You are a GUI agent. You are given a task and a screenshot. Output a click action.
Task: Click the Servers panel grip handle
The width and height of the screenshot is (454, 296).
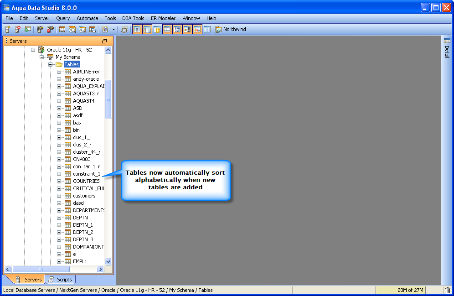coord(6,41)
